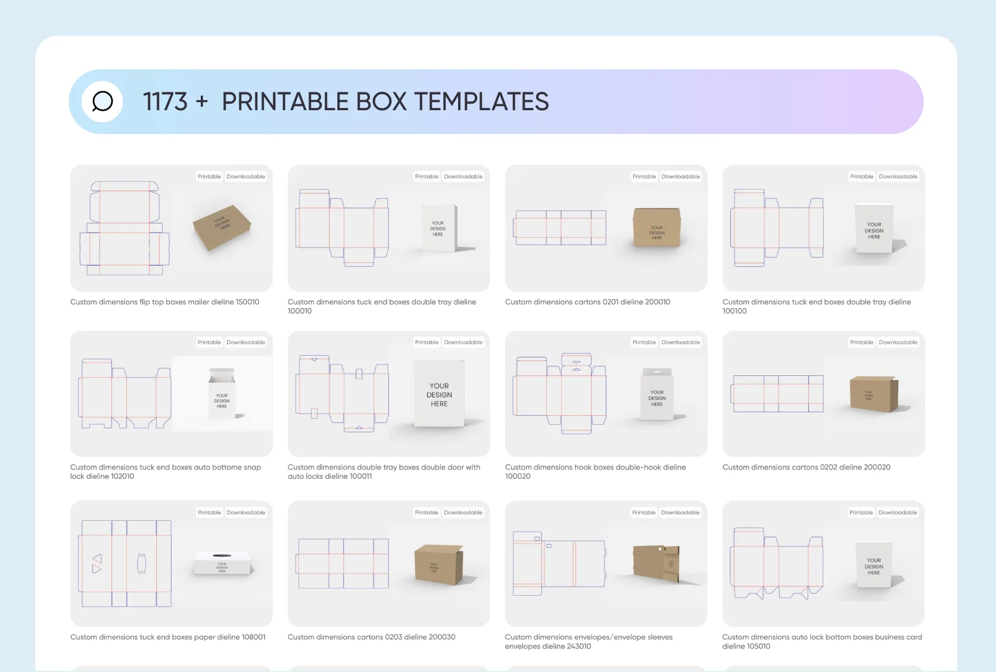Click Downloadable tag on snap lock 102010 card
The width and height of the screenshot is (996, 672).
pos(246,342)
